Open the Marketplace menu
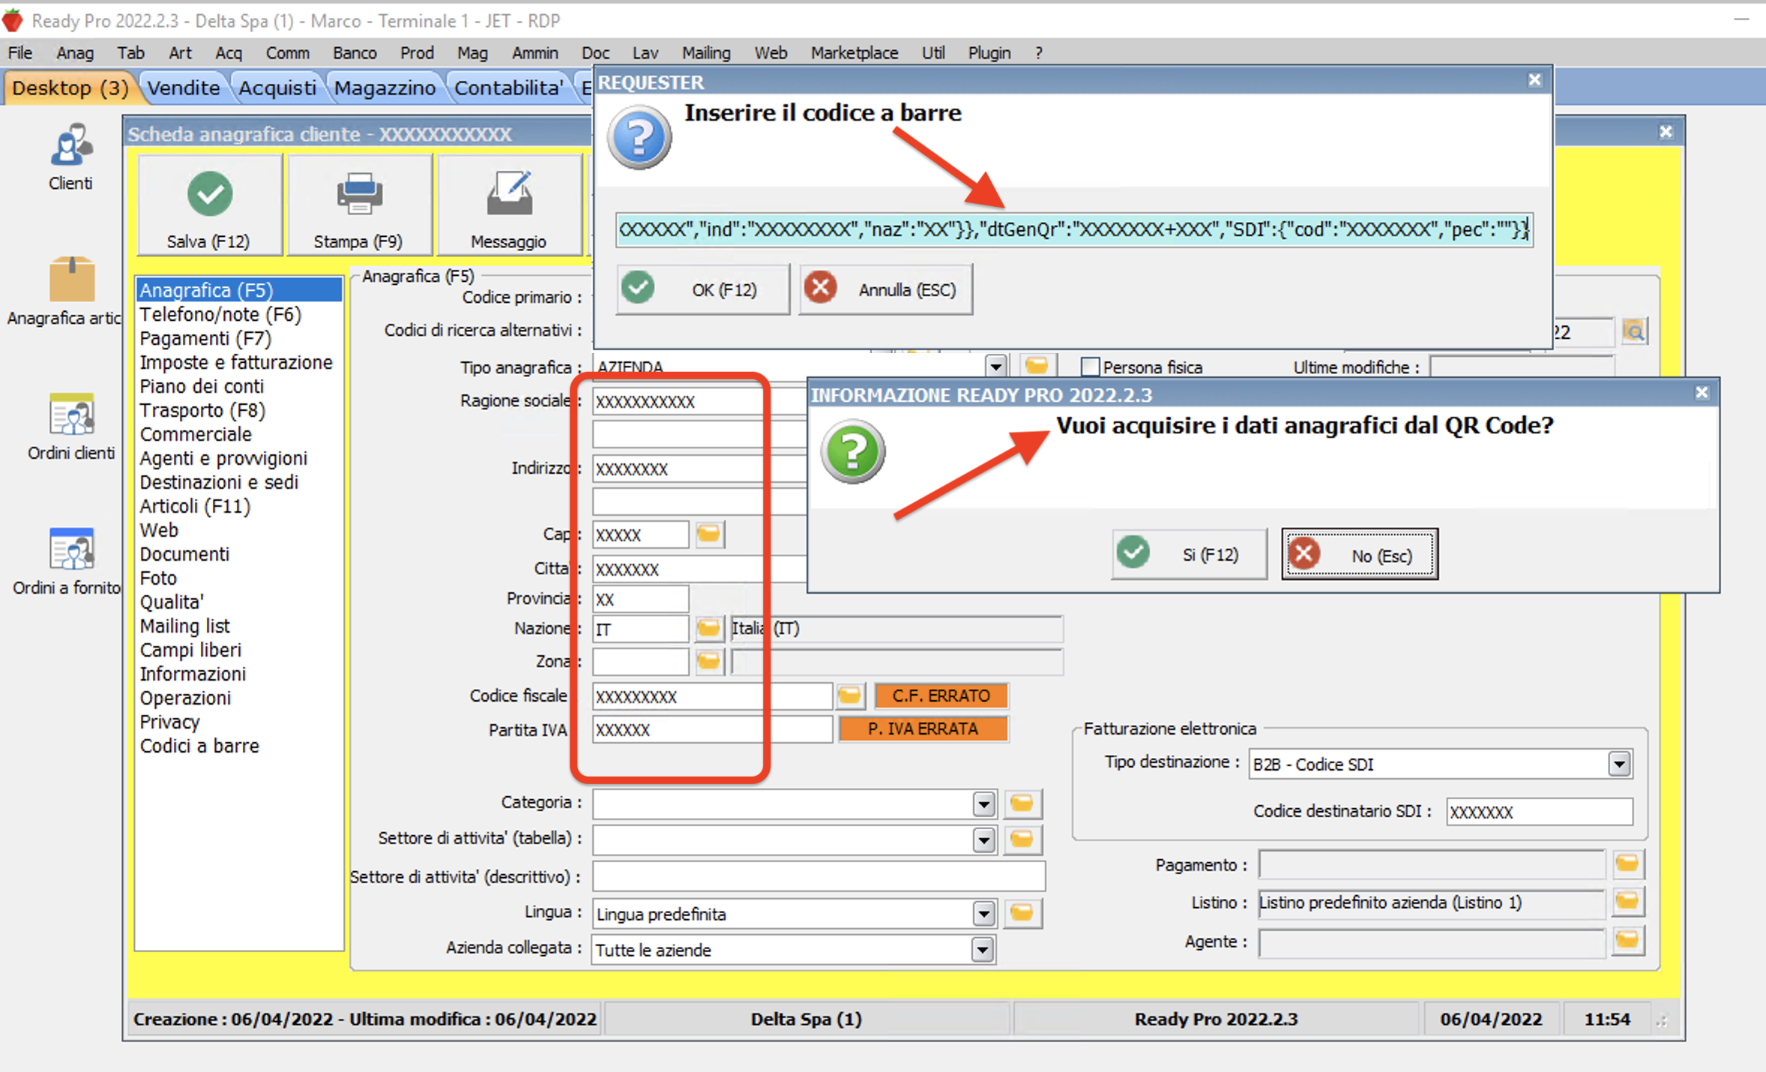The image size is (1766, 1072). pyautogui.click(x=855, y=53)
